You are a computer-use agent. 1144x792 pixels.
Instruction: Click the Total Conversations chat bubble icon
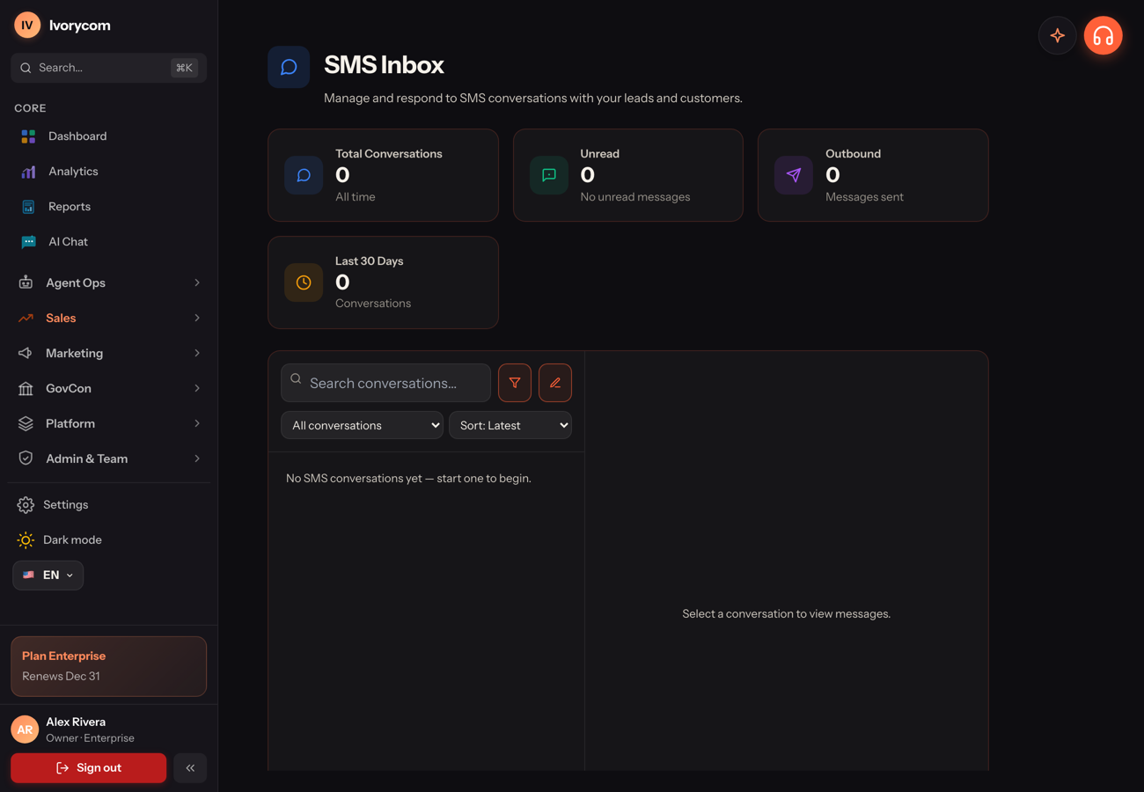coord(304,175)
